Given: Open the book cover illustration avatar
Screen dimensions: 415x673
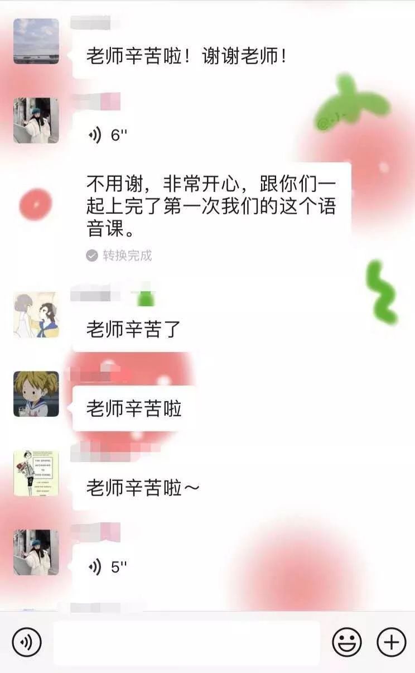Looking at the screenshot, I should [x=36, y=473].
